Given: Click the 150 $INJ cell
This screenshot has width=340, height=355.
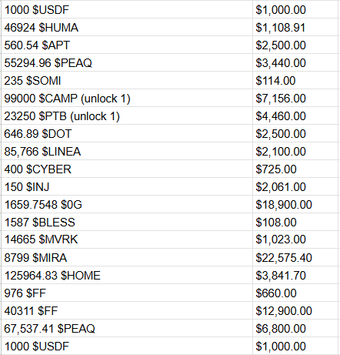Looking at the screenshot, I should (x=127, y=186).
